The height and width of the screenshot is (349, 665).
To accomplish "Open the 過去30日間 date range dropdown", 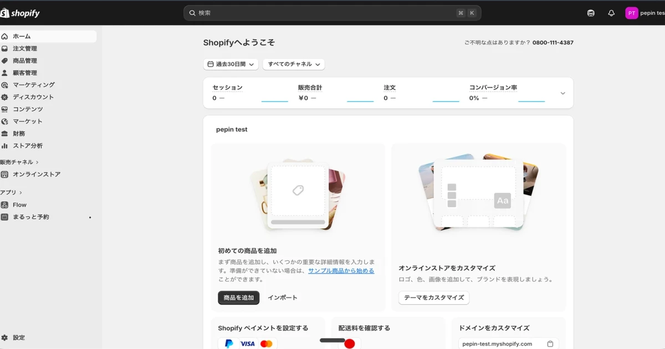I will coord(231,64).
